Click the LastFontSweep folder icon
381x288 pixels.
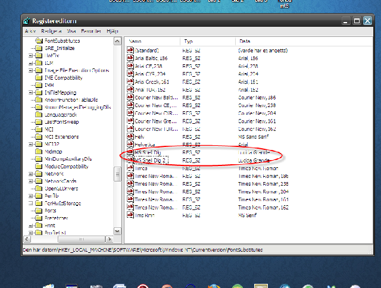pyautogui.click(x=39, y=122)
